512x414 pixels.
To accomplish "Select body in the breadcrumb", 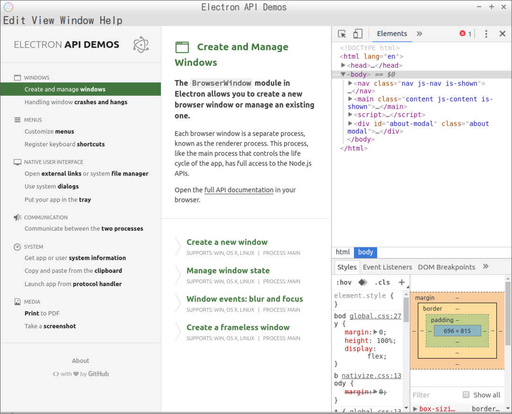I will point(365,252).
